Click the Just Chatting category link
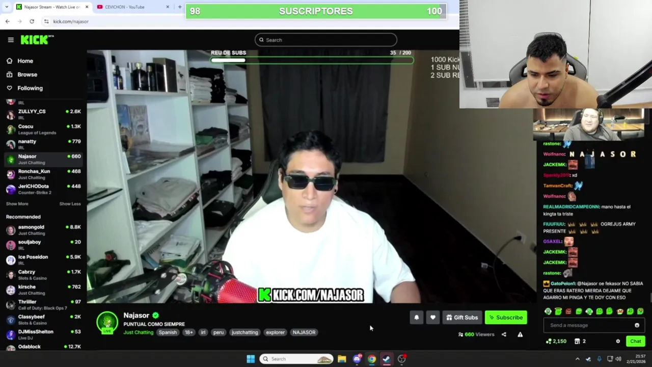 (138, 332)
